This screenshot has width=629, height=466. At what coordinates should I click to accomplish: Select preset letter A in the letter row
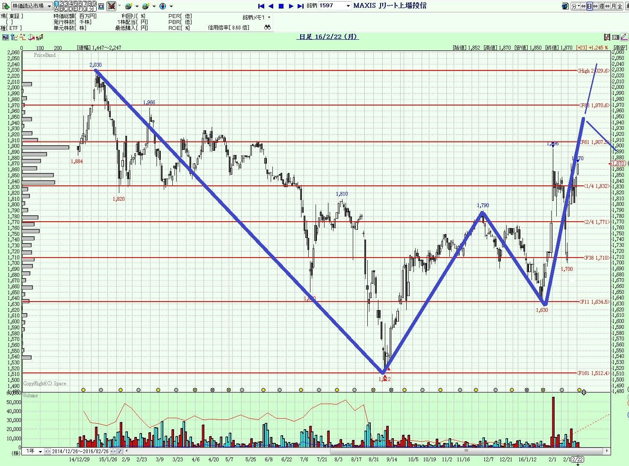coord(56,9)
